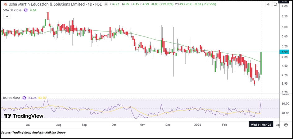The image size is (293, 139).
Task: Click the tall green candle at chart's right
Action: pos(261,63)
